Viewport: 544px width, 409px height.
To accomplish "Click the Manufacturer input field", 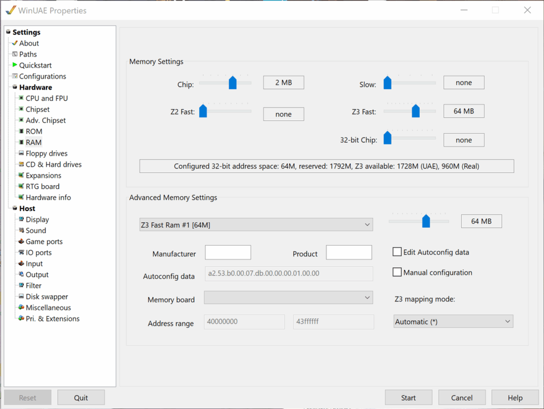I will (x=228, y=252).
